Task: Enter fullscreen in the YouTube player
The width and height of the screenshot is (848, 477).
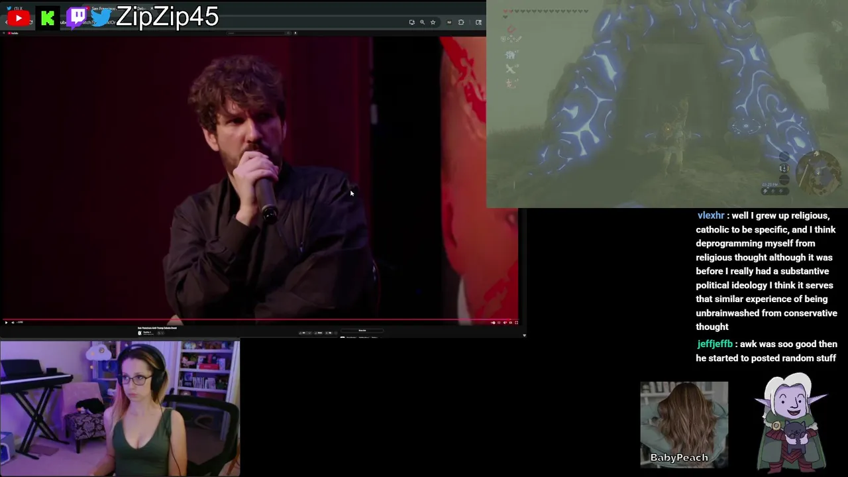Action: tap(516, 323)
